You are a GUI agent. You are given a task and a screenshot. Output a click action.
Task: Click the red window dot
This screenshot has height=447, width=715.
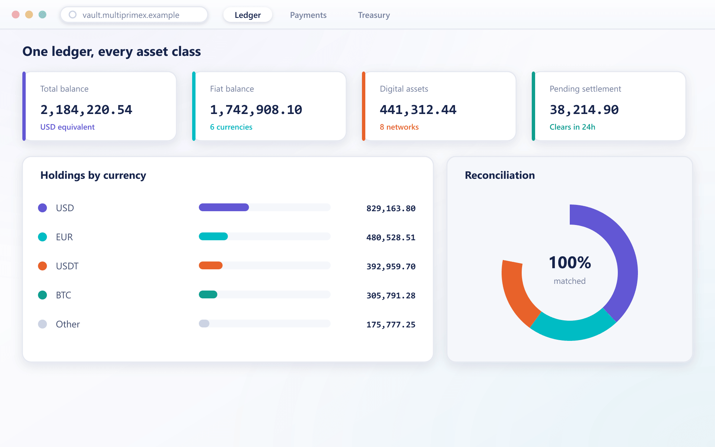[16, 15]
